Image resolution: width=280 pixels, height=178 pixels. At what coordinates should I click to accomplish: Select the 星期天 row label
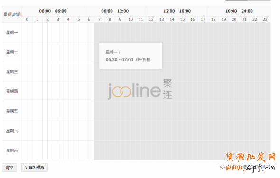(x=12, y=151)
